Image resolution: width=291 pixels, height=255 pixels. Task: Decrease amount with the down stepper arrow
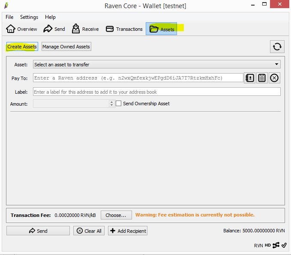(x=111, y=105)
